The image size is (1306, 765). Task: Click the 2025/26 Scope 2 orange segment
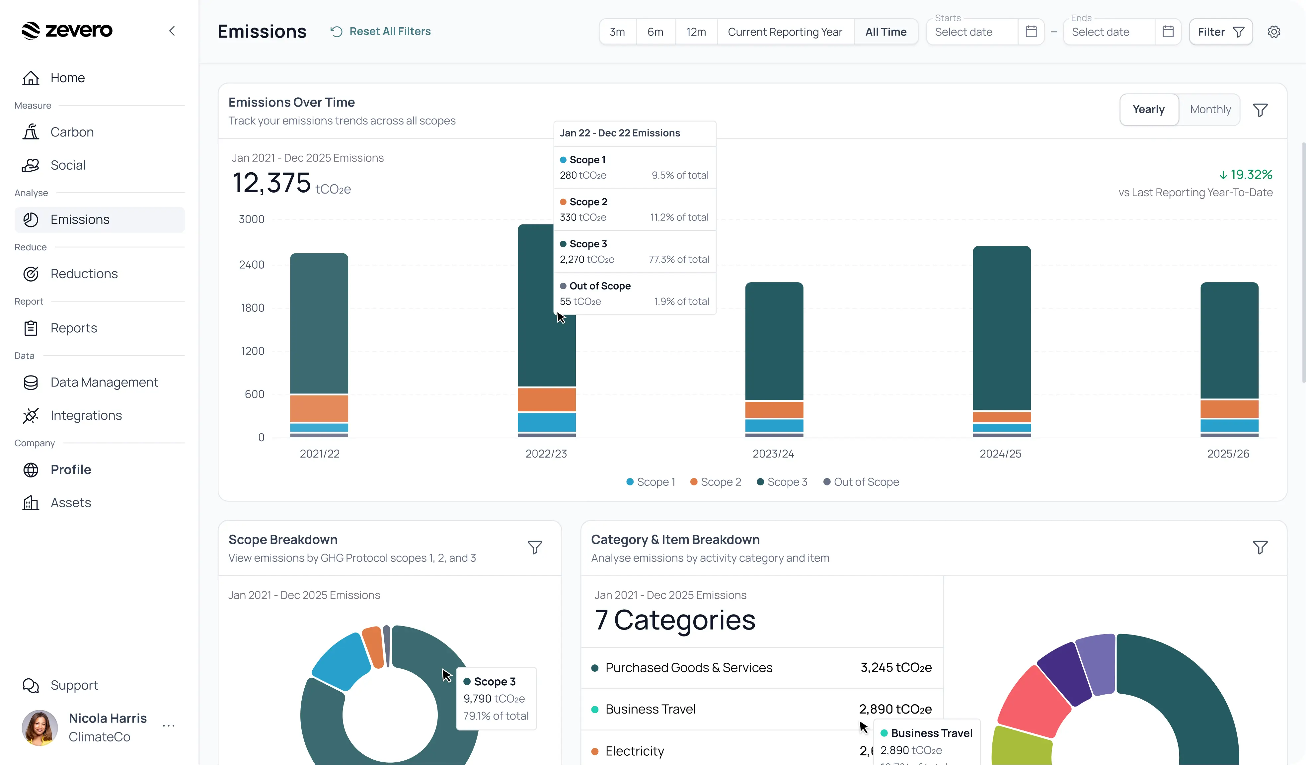tap(1229, 409)
